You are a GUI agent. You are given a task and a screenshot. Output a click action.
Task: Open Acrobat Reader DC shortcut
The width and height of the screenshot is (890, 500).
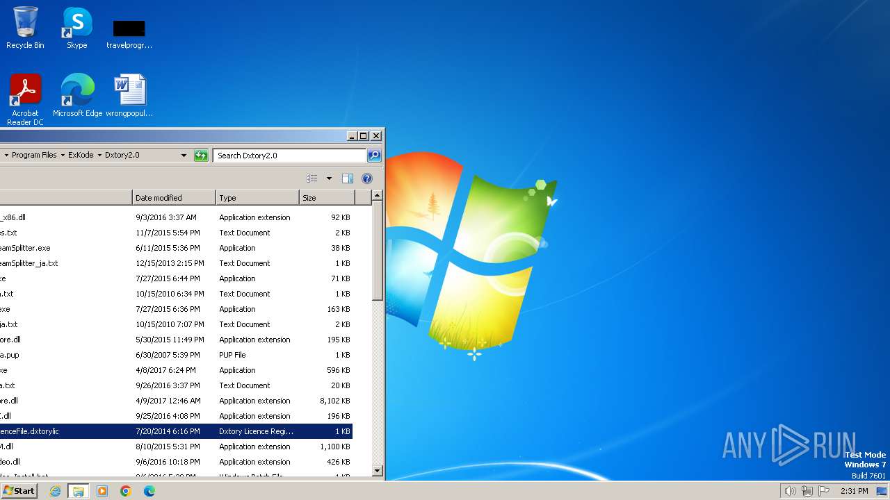[25, 99]
